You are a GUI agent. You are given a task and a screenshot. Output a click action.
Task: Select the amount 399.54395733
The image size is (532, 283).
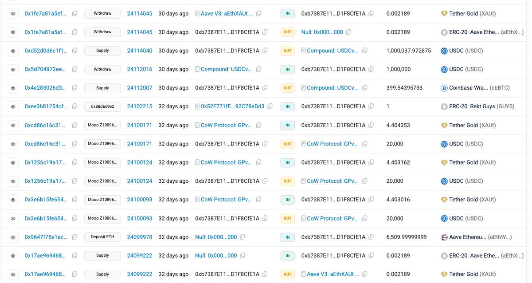[x=404, y=88]
